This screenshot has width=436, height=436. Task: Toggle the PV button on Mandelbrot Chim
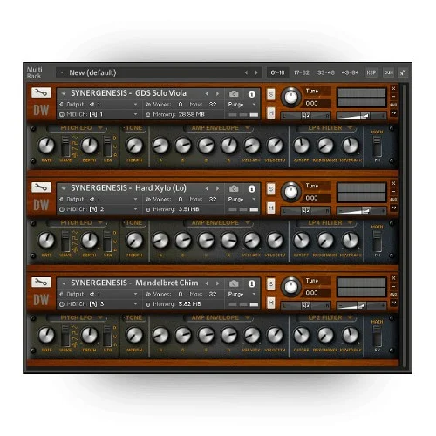[x=393, y=303]
